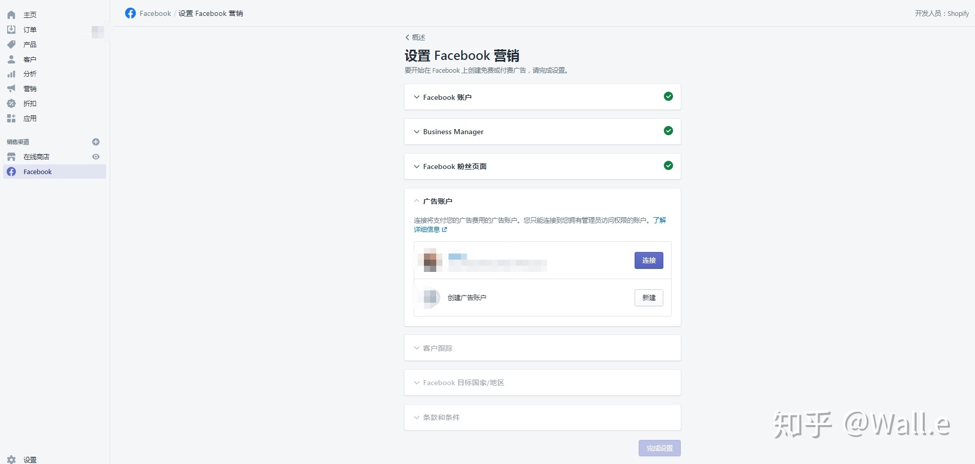Click the 设置 Facebook 营销 breadcrumb text
This screenshot has height=464, width=975.
click(211, 13)
